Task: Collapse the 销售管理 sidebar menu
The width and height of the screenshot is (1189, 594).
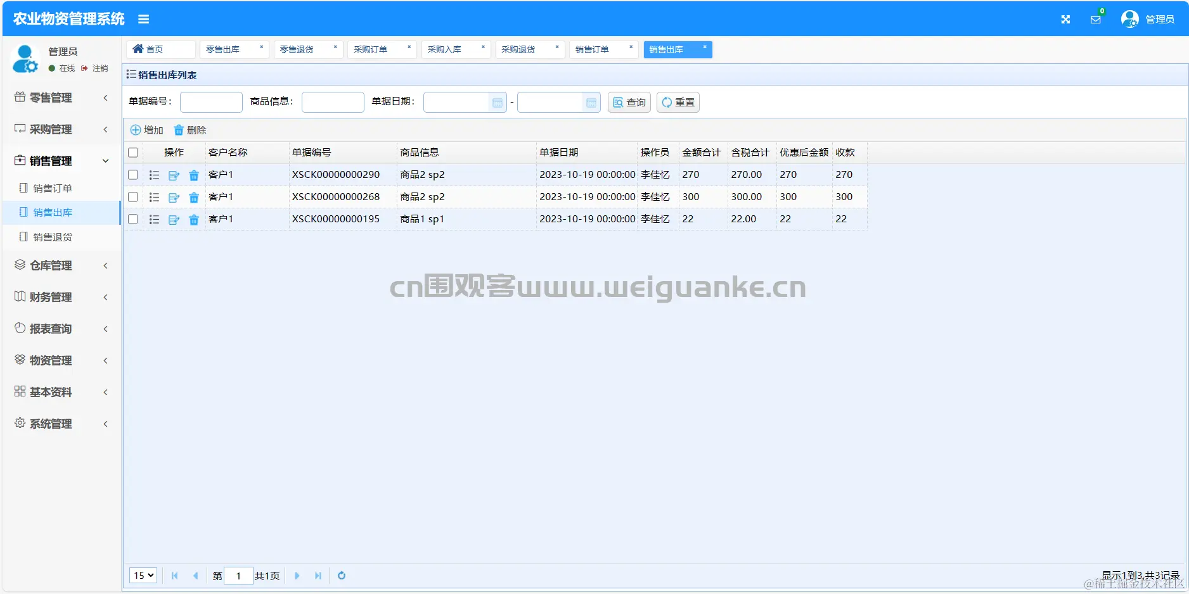Action: [61, 161]
